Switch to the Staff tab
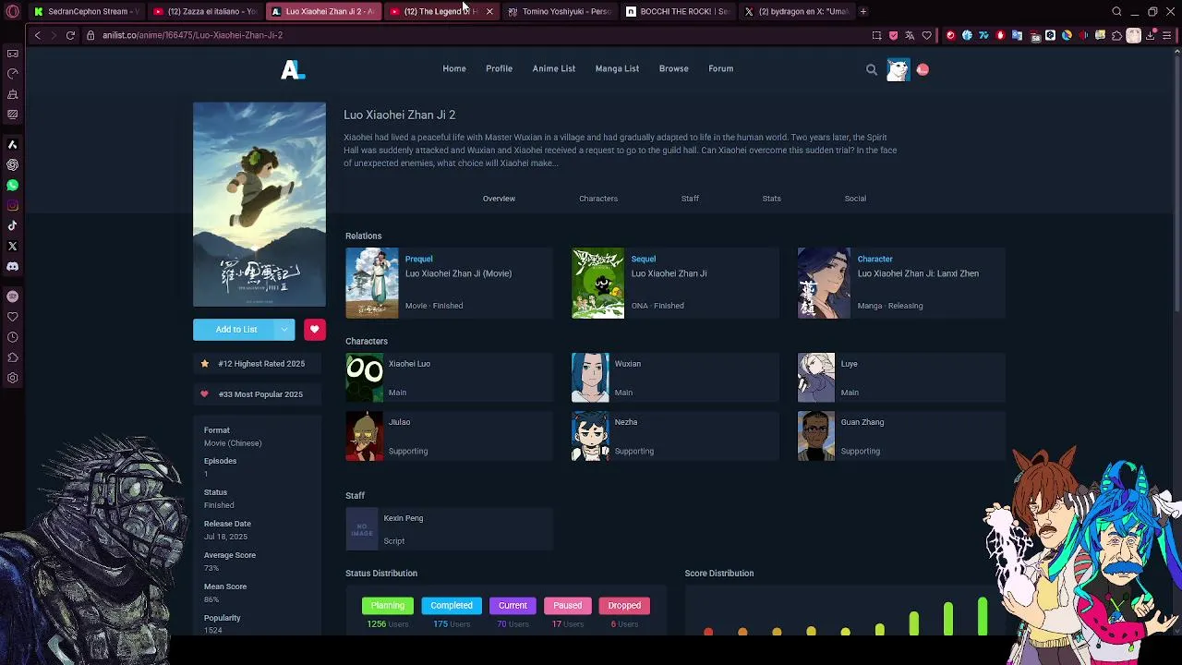This screenshot has width=1182, height=665. pos(690,199)
